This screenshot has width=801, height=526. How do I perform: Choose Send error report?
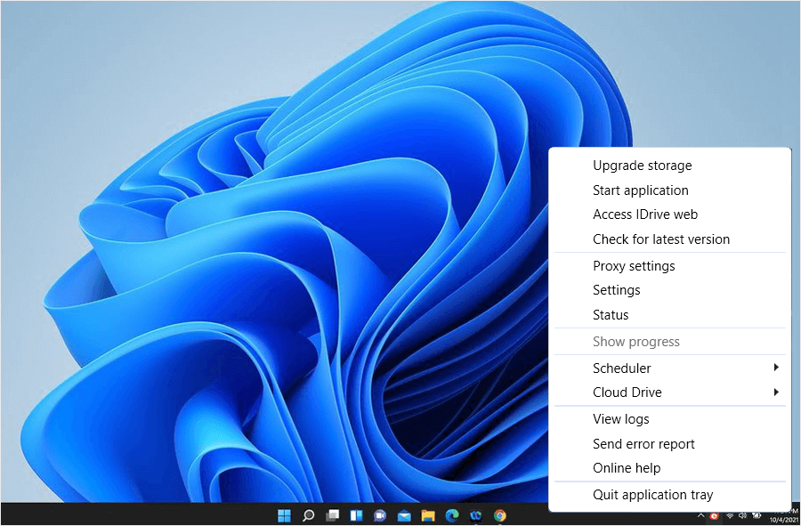tap(643, 444)
